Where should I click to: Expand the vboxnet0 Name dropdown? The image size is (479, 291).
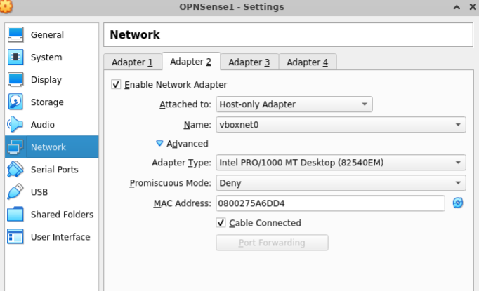(x=340, y=125)
